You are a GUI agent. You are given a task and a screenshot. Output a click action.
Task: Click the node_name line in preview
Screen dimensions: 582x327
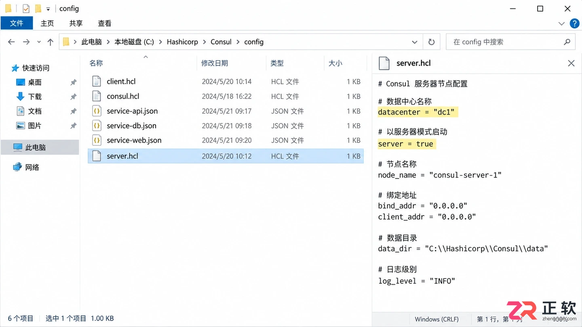440,175
